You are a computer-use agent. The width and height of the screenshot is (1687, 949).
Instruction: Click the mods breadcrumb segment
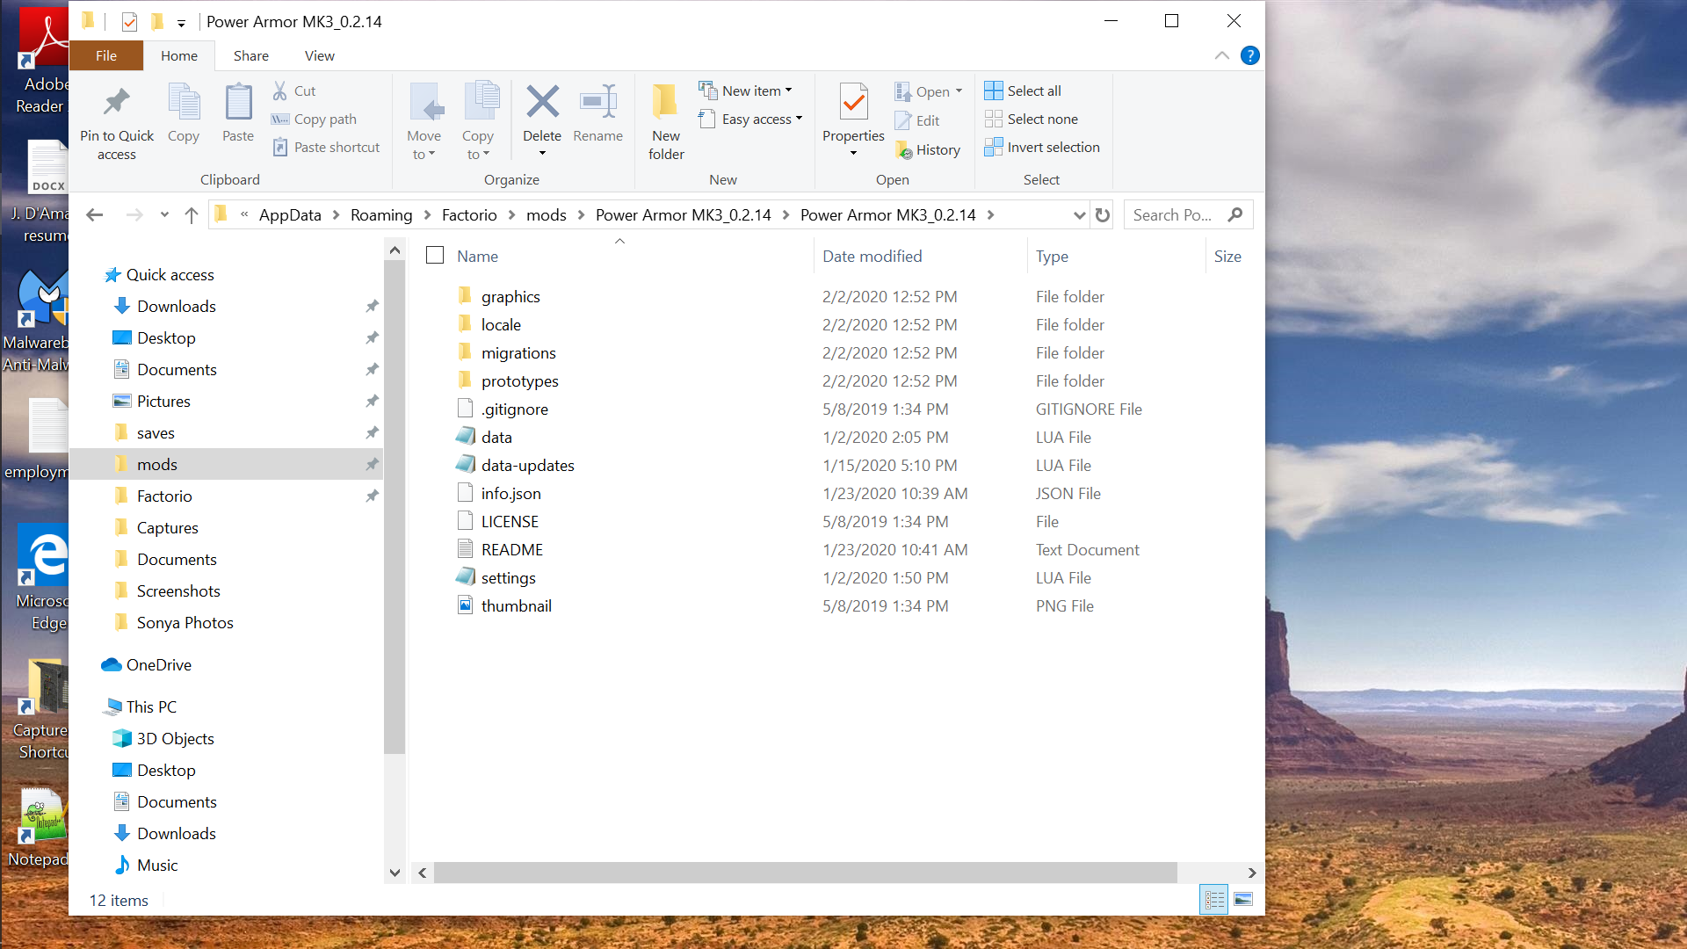547,214
